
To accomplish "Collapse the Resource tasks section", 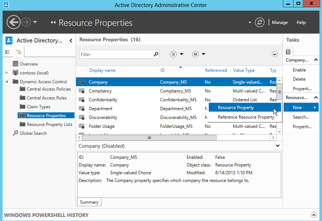I will 316,97.
